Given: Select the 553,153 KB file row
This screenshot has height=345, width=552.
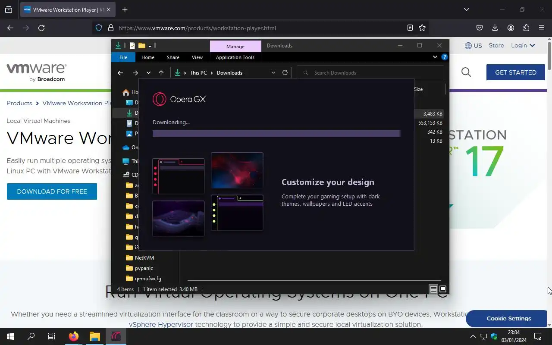Looking at the screenshot, I should coord(430,123).
